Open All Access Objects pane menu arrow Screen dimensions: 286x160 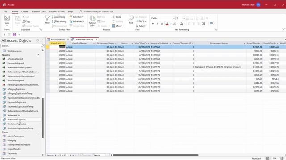[38, 40]
